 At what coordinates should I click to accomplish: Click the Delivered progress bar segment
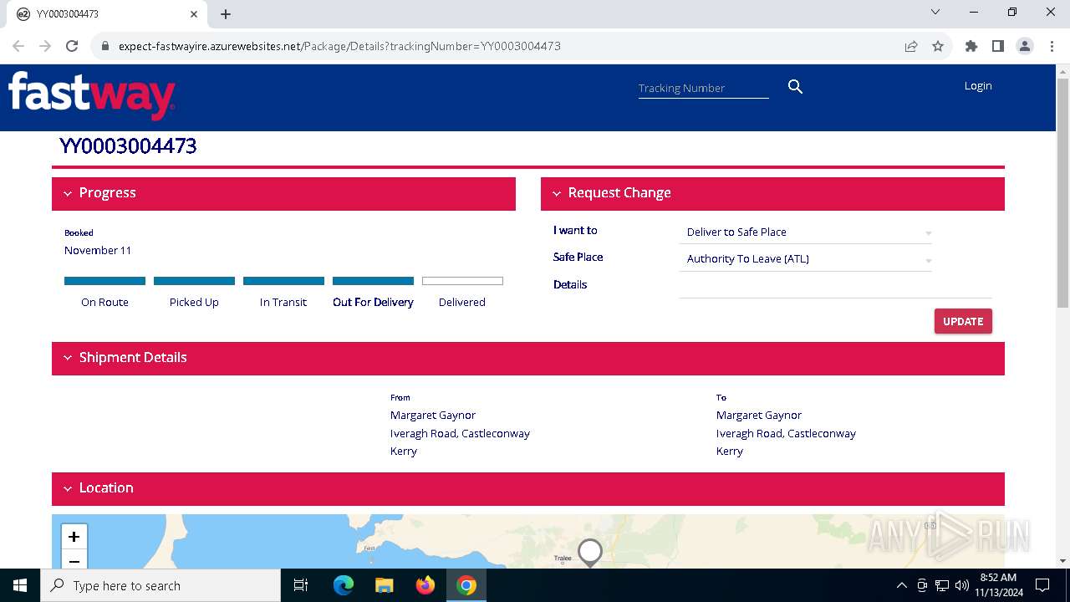tap(462, 281)
